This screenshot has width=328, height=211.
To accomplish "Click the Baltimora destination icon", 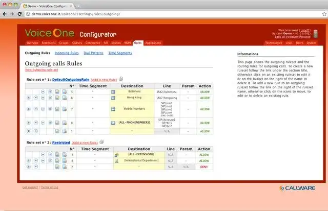I will [x=113, y=92].
